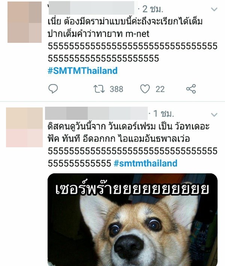This screenshot has width=225, height=266.
Task: View the first tweet author's avatar
Action: (x=24, y=22)
